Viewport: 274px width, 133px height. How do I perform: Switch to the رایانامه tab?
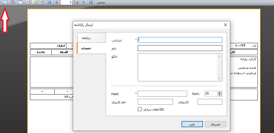92,38
